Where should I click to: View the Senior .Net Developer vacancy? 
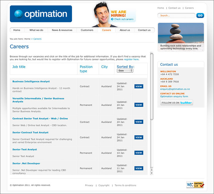(139, 168)
